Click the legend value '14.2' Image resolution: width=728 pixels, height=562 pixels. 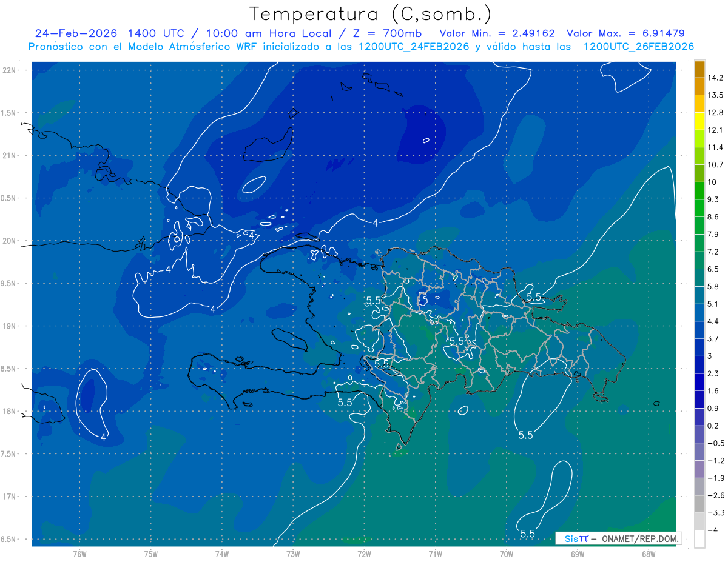(716, 78)
